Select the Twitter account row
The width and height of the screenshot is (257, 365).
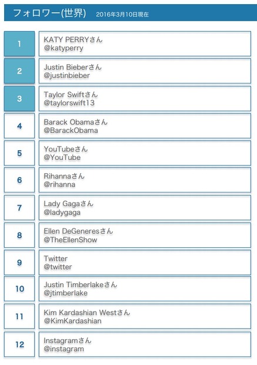[x=145, y=263]
